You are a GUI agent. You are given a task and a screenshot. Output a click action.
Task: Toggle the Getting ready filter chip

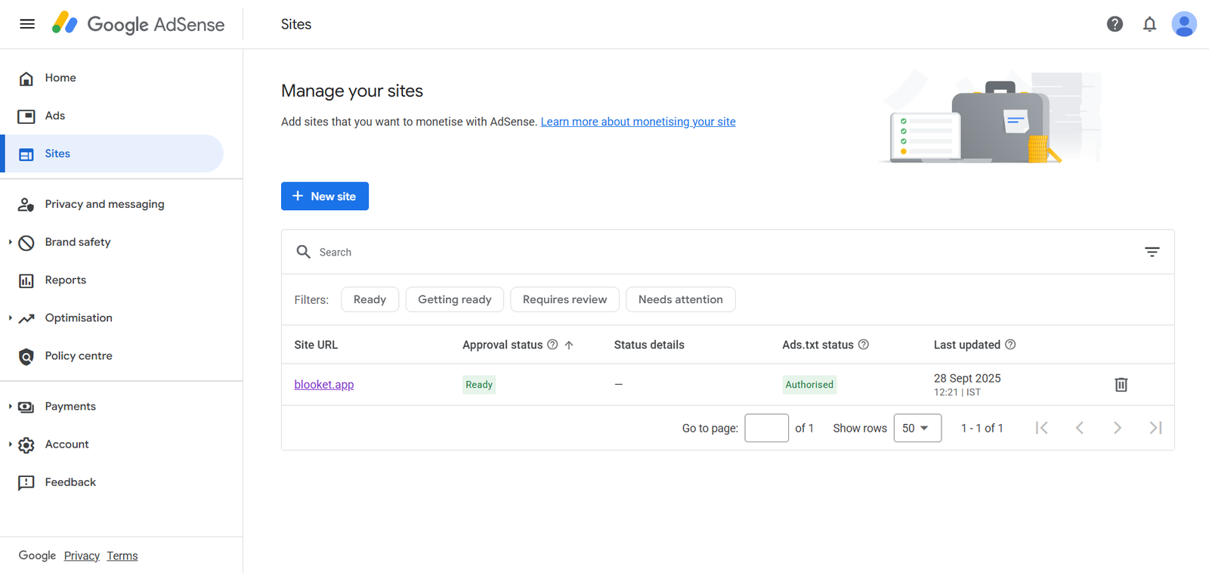454,299
